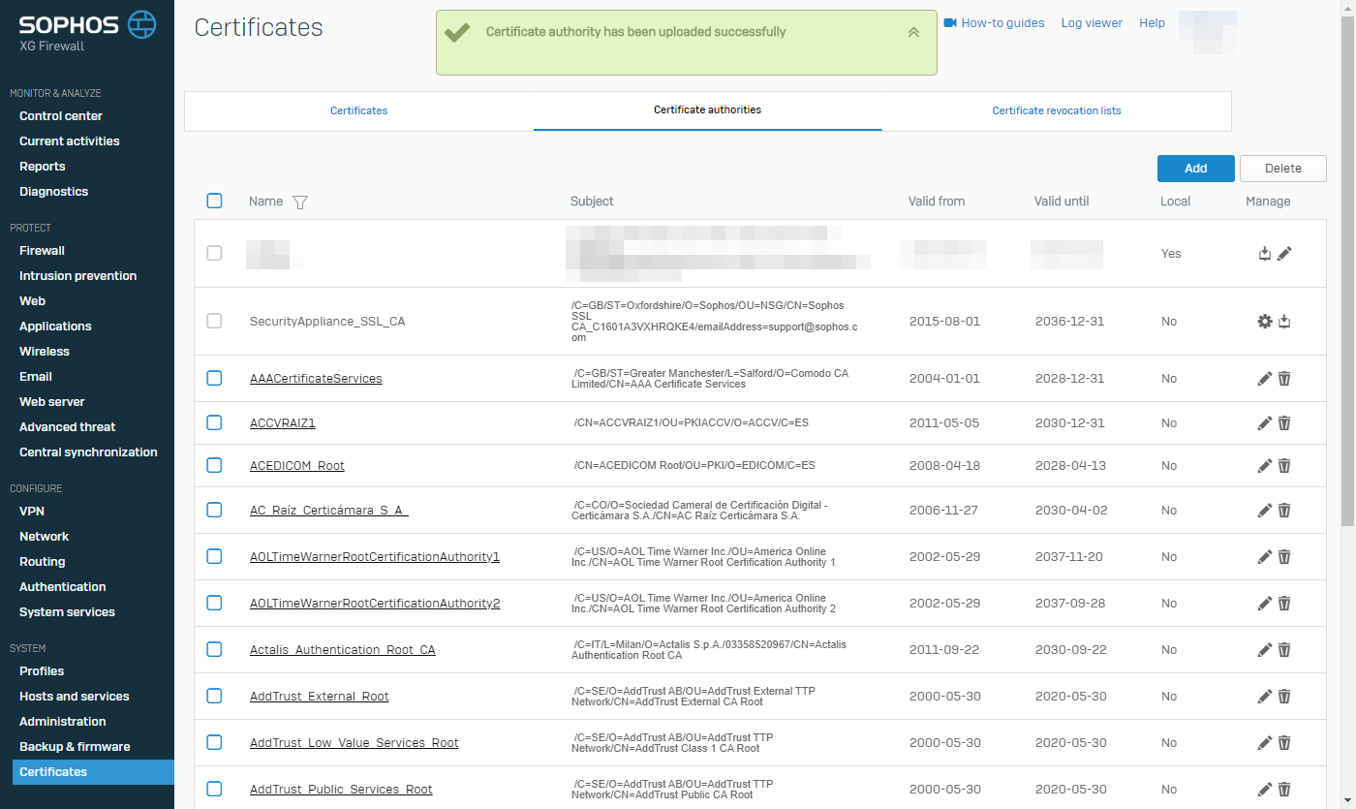Delete AddTrust_Public_Services_Root trash icon

point(1284,790)
